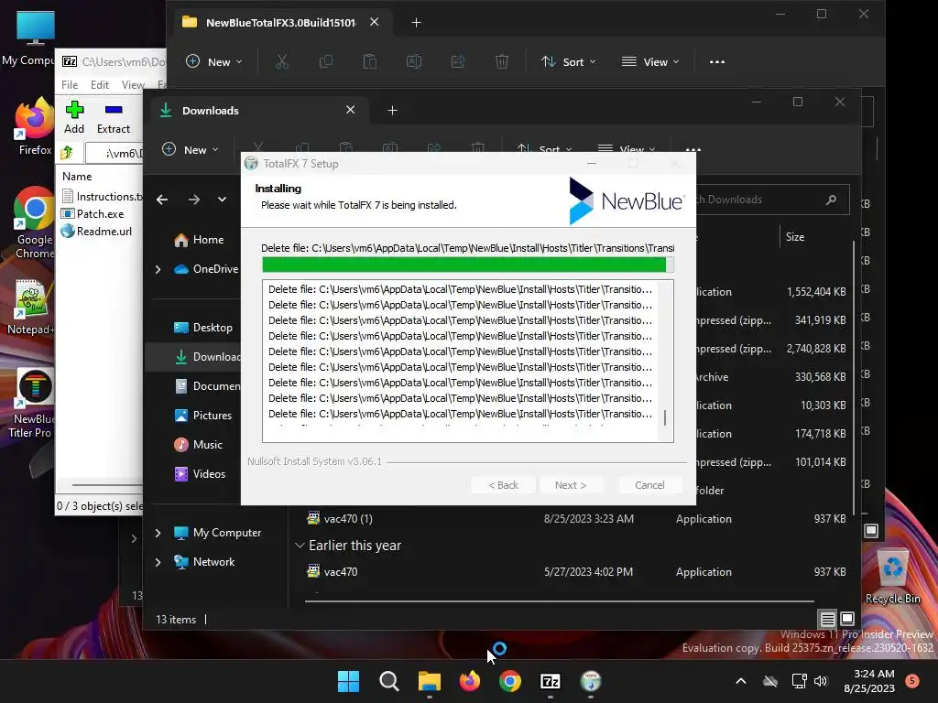
Task: Add new tab in NewBlueTotalFX window
Action: pyautogui.click(x=417, y=22)
